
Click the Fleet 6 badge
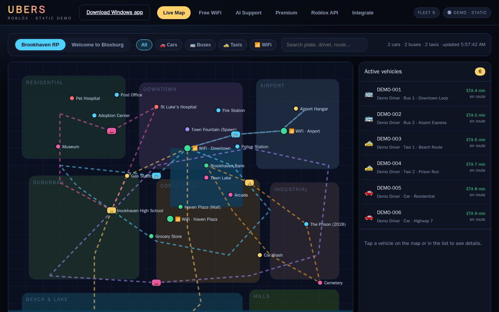pyautogui.click(x=426, y=12)
